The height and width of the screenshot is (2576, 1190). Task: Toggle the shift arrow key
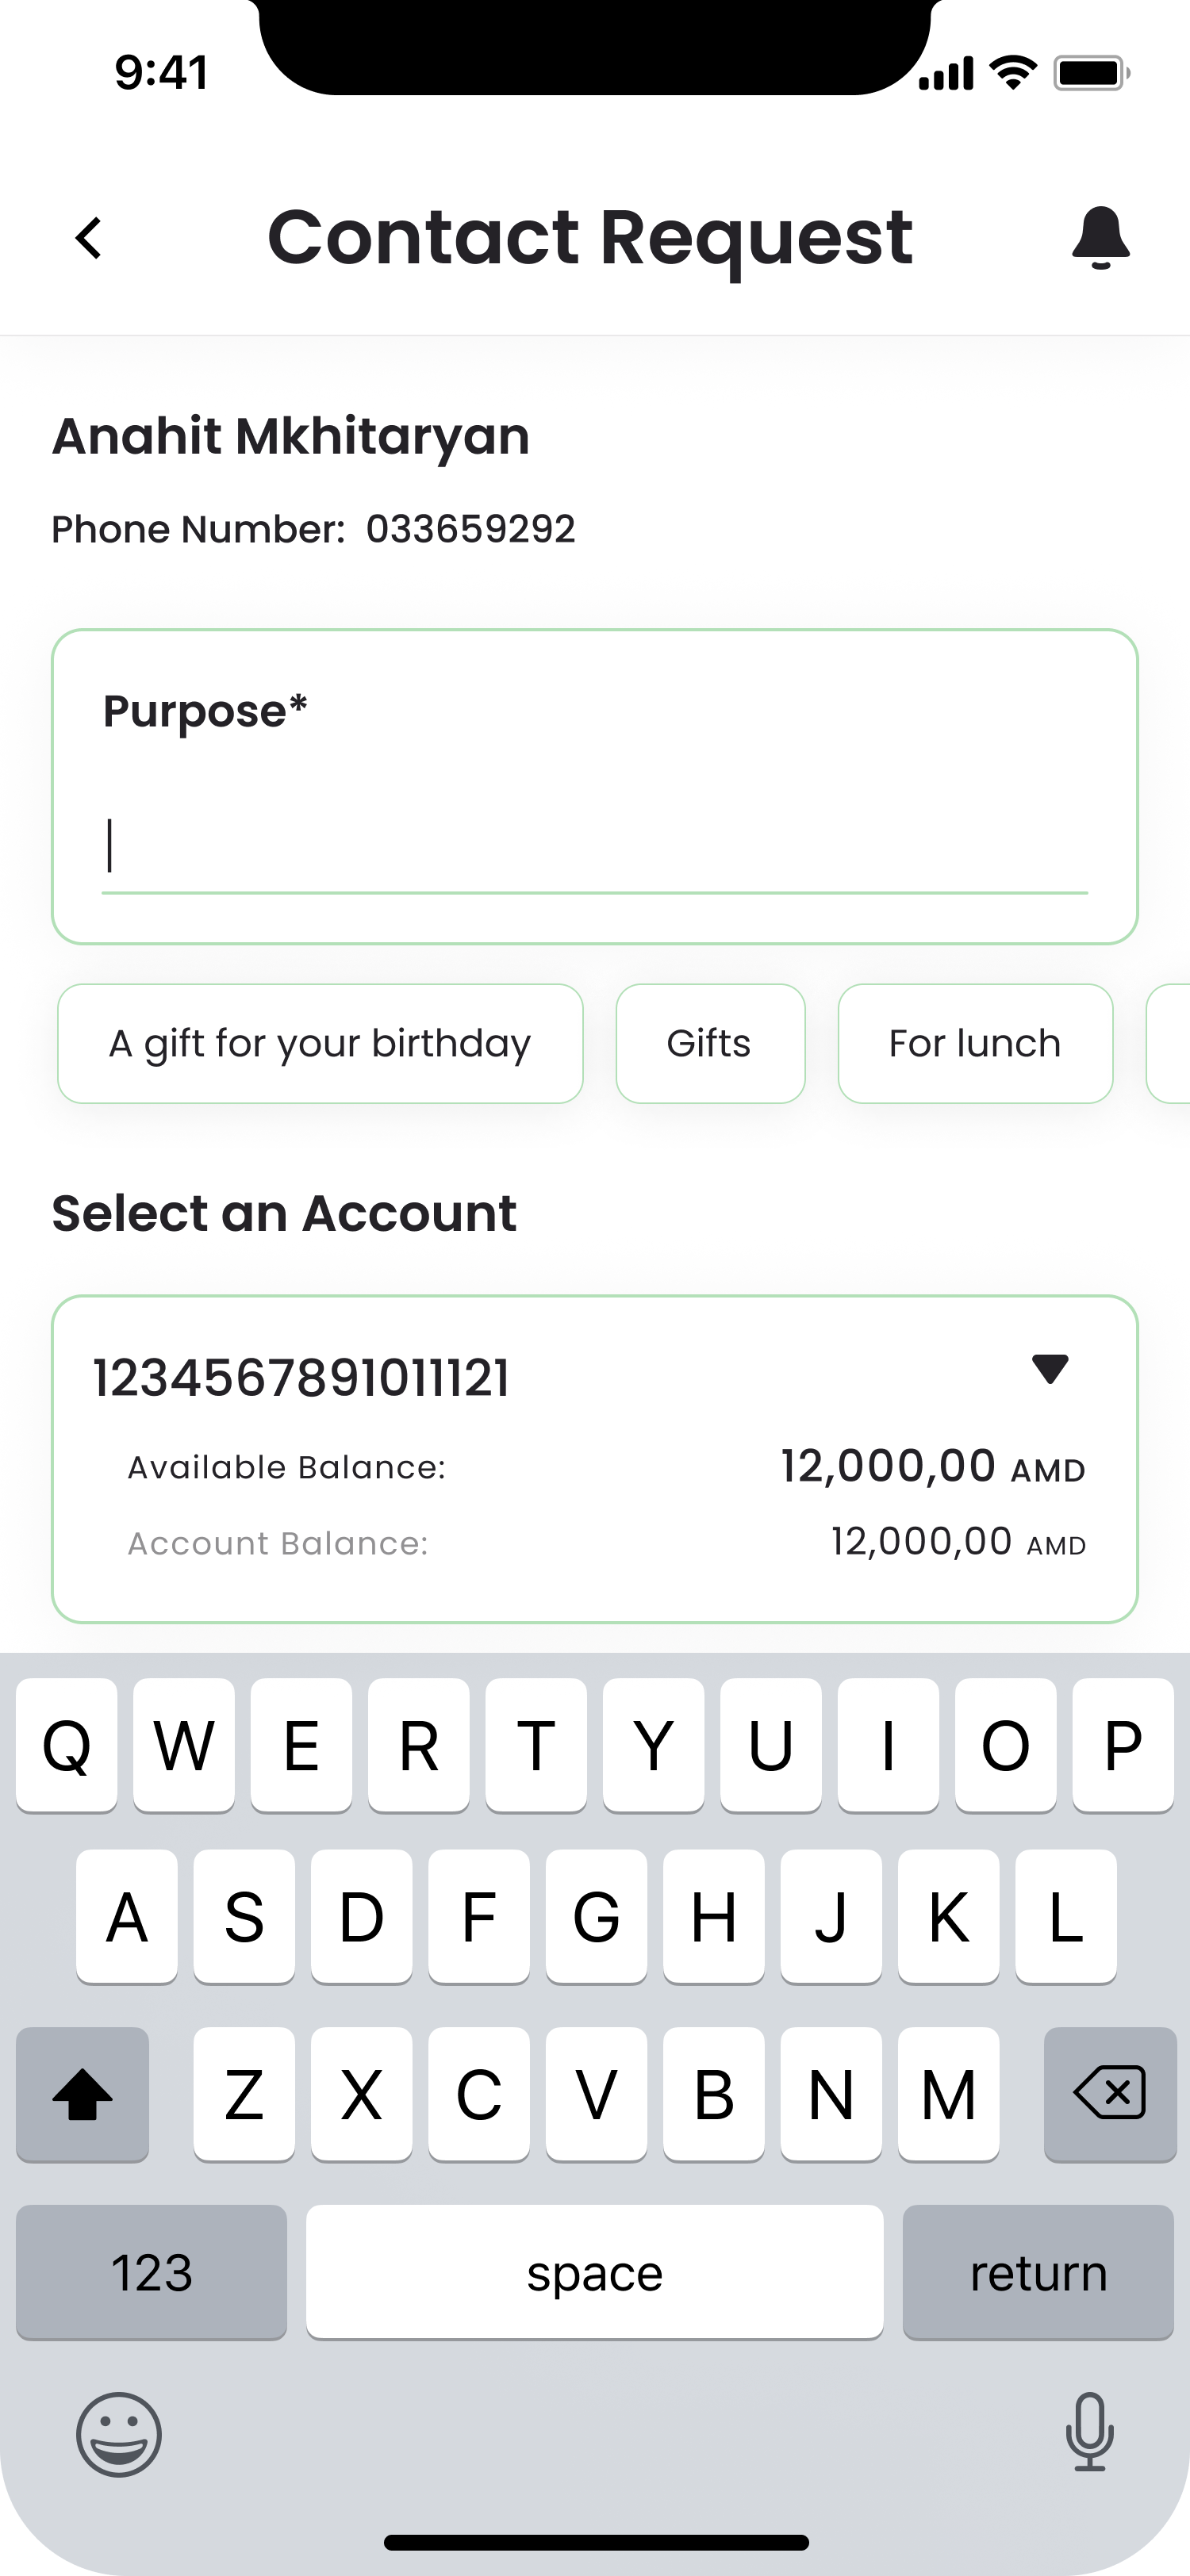click(x=82, y=2093)
